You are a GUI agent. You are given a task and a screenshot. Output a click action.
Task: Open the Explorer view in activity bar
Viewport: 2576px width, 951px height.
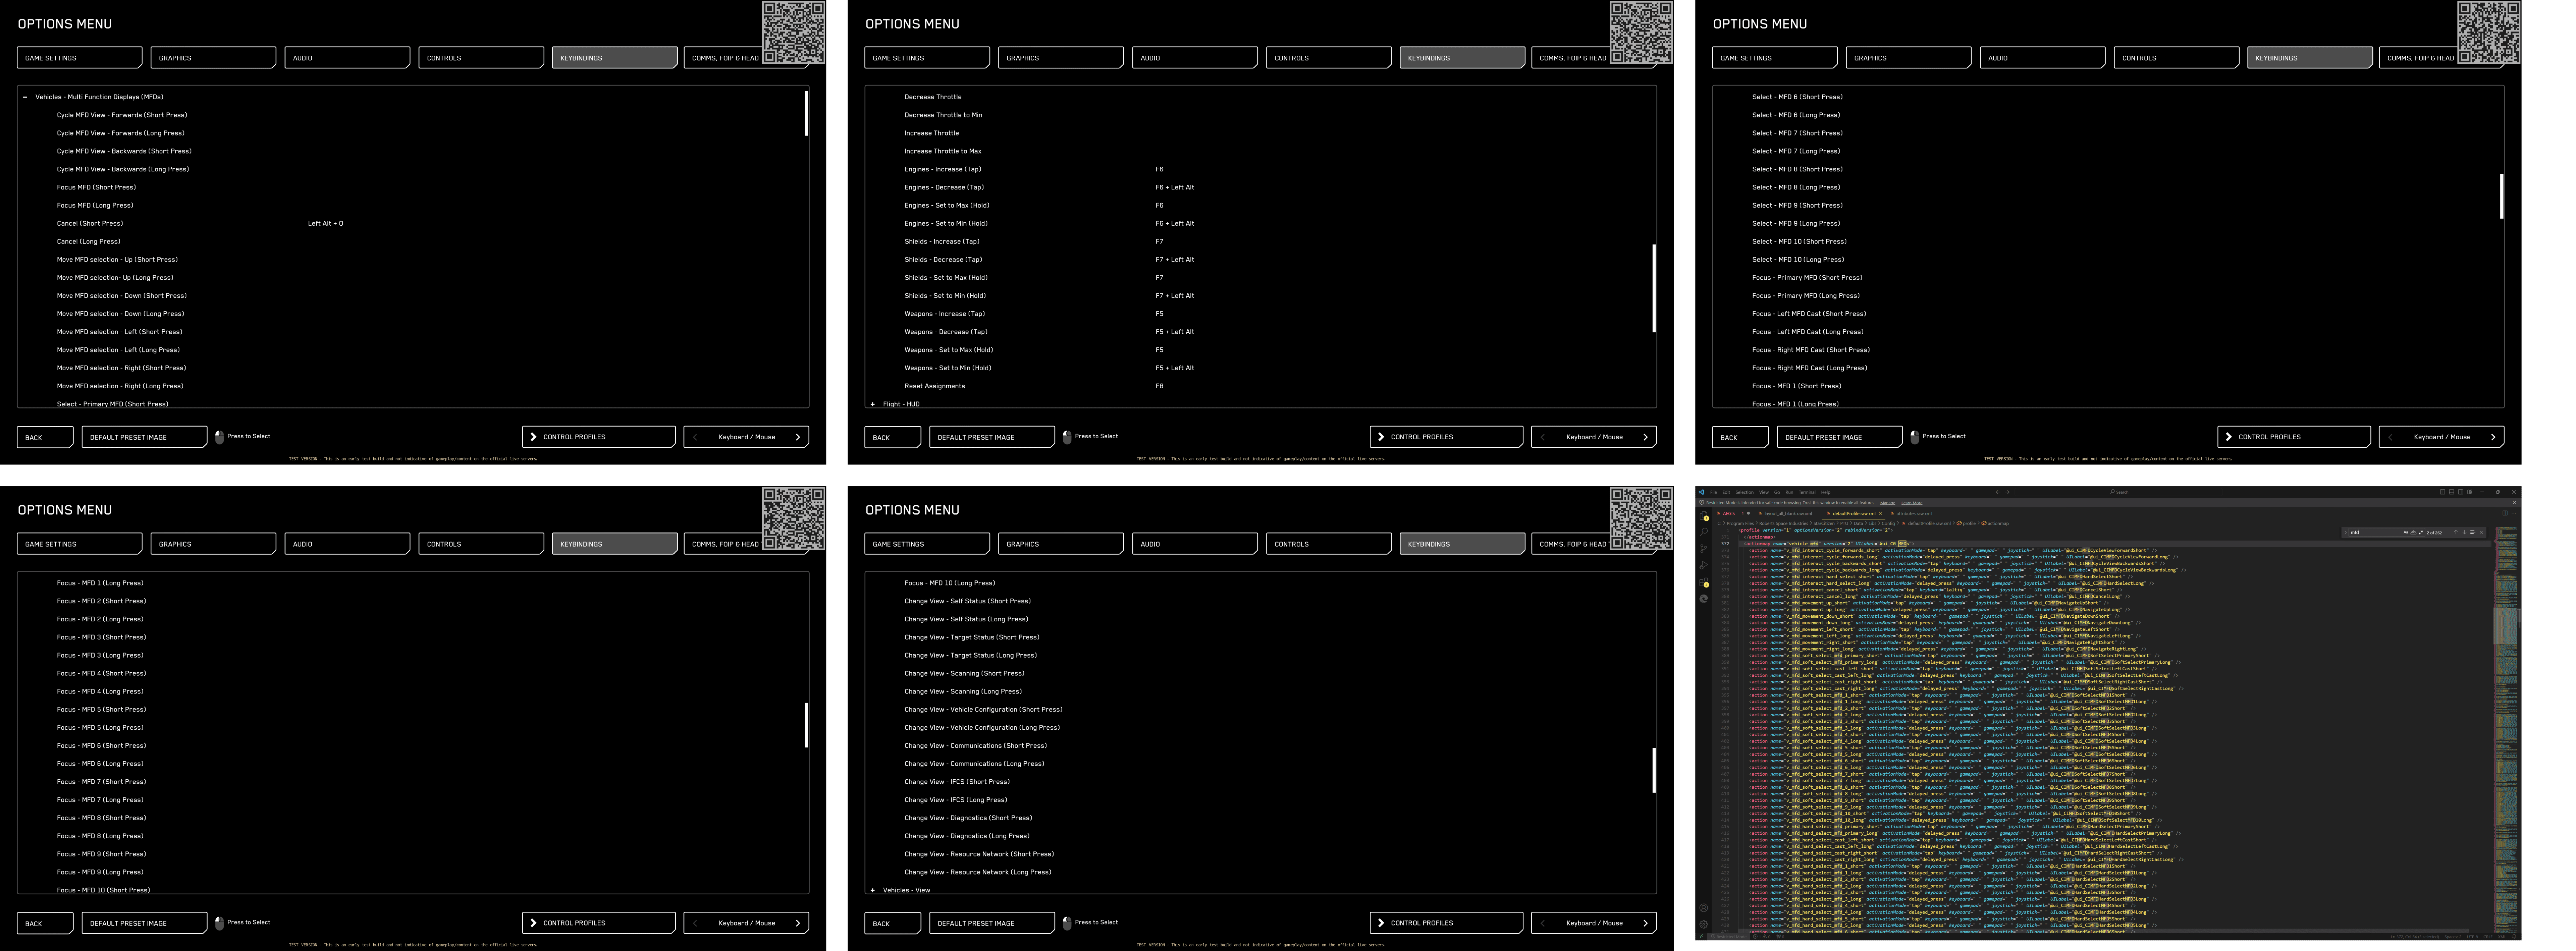pyautogui.click(x=1704, y=516)
